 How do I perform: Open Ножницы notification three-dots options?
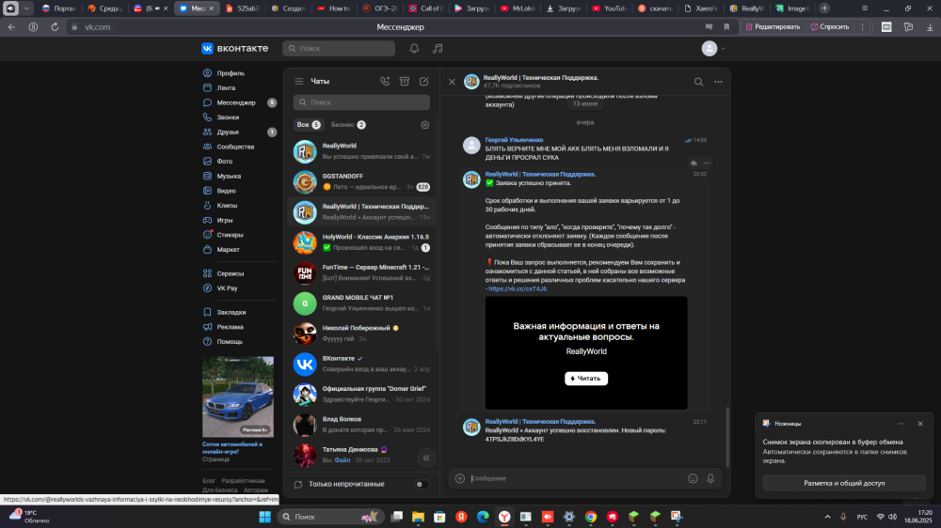tap(901, 424)
